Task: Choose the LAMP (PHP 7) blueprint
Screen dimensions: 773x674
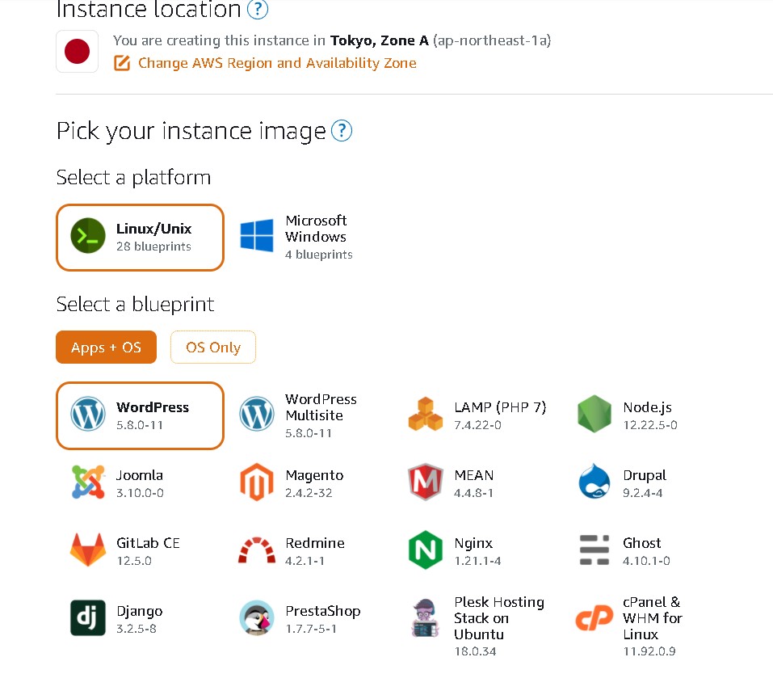Action: click(x=478, y=415)
